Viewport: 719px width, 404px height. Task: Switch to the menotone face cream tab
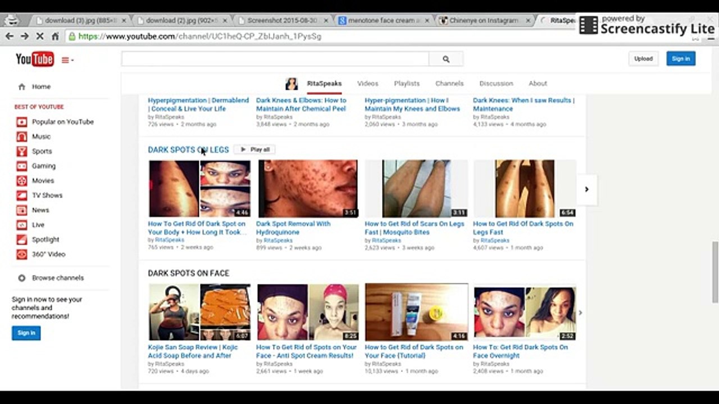384,21
